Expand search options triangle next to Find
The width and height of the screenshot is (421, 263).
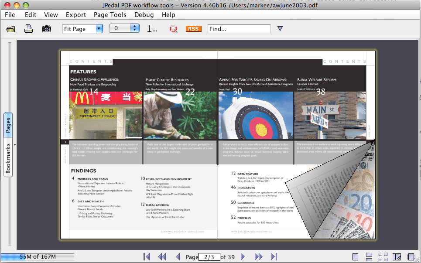(280, 29)
